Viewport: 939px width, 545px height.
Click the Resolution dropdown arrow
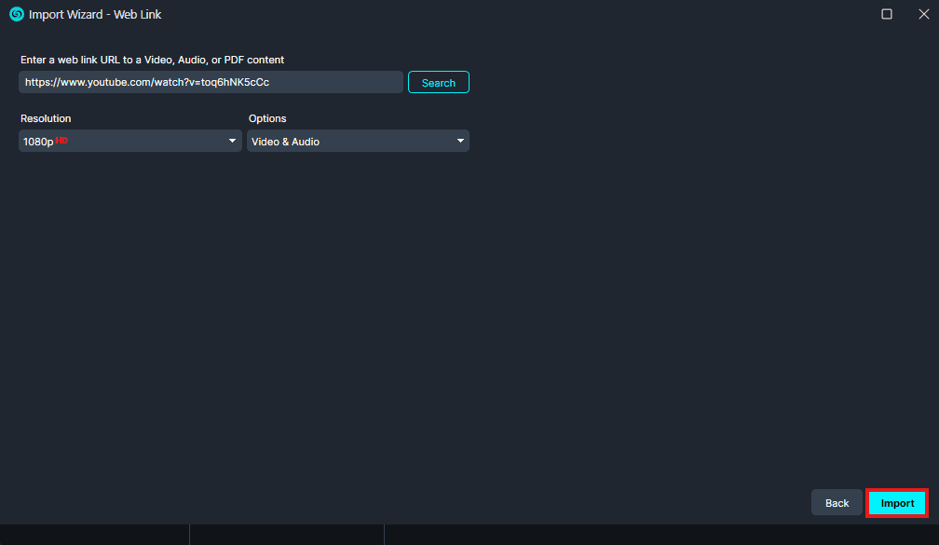pos(232,141)
